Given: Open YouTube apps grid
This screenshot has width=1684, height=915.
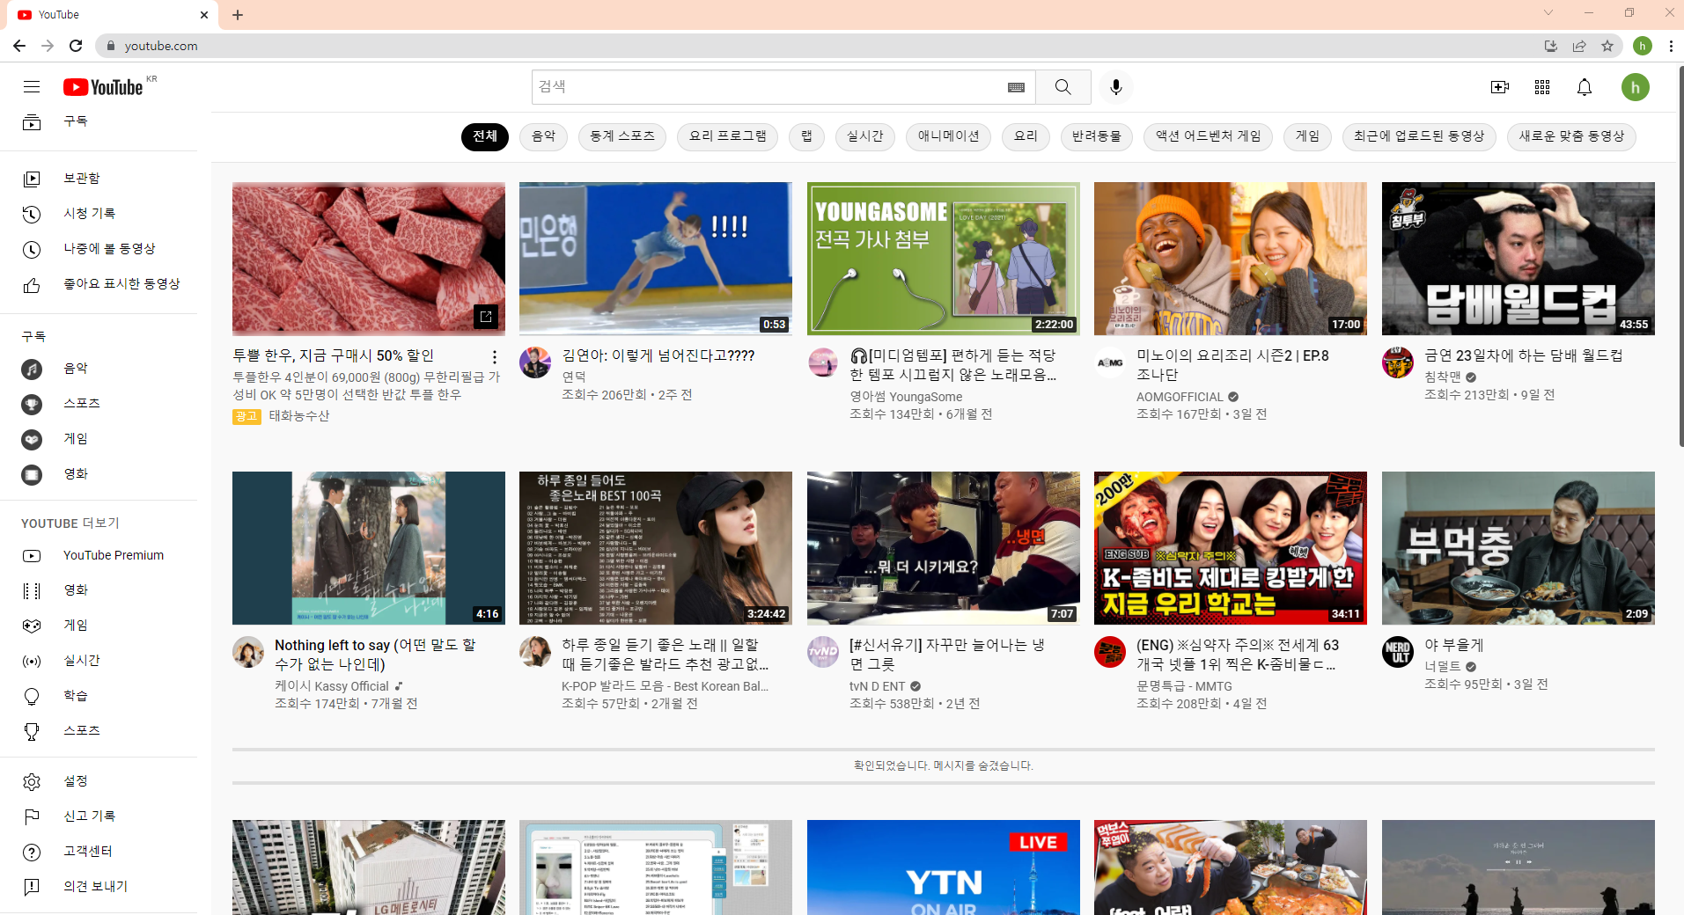Looking at the screenshot, I should point(1542,87).
